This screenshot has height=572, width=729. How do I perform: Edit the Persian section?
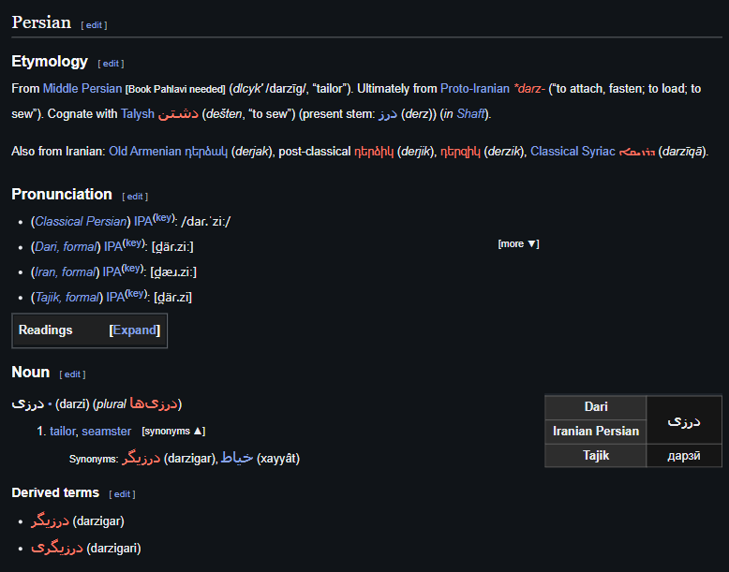[94, 25]
